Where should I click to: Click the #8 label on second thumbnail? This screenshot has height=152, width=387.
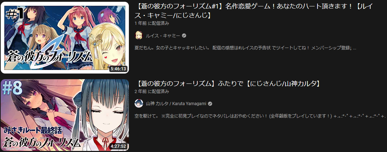[x=12, y=88]
